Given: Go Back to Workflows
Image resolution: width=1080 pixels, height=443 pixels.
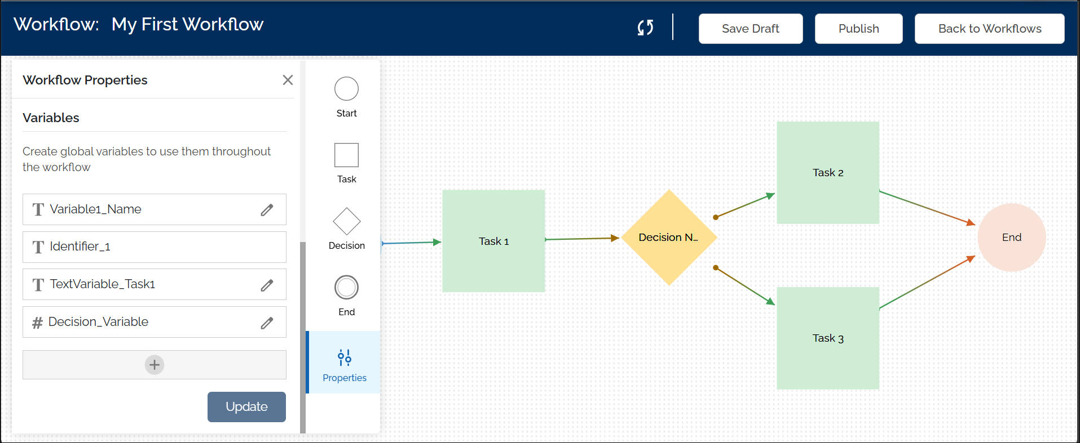Looking at the screenshot, I should 989,29.
